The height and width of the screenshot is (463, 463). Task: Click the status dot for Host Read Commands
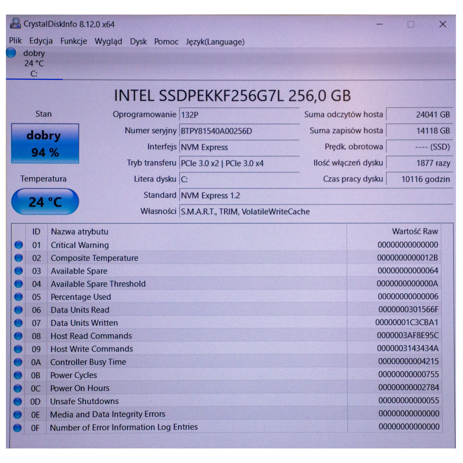coord(18,336)
